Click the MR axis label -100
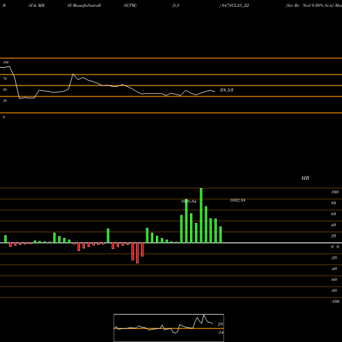The height and width of the screenshot is (342, 342). [x=335, y=302]
